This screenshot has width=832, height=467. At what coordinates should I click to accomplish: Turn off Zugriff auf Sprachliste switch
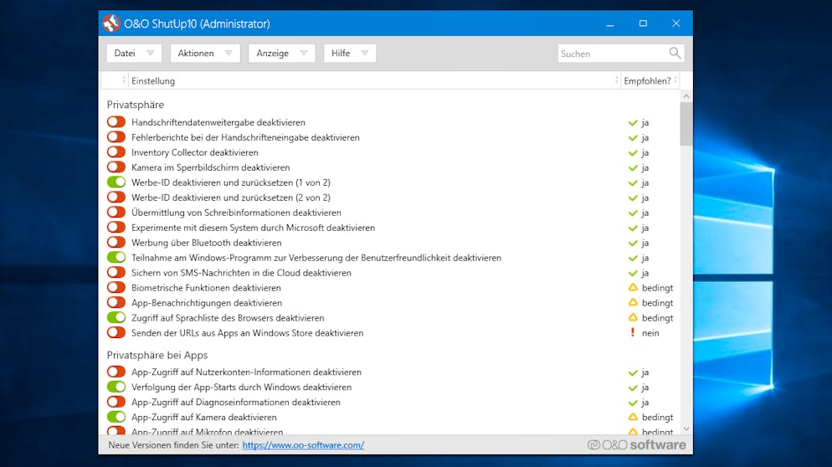click(x=116, y=317)
